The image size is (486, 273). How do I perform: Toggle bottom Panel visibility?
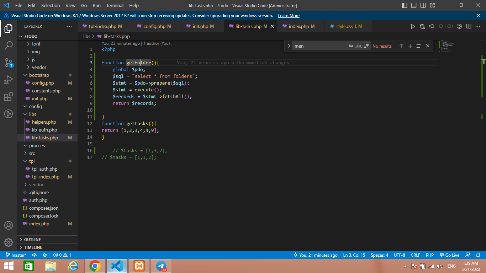414,5
